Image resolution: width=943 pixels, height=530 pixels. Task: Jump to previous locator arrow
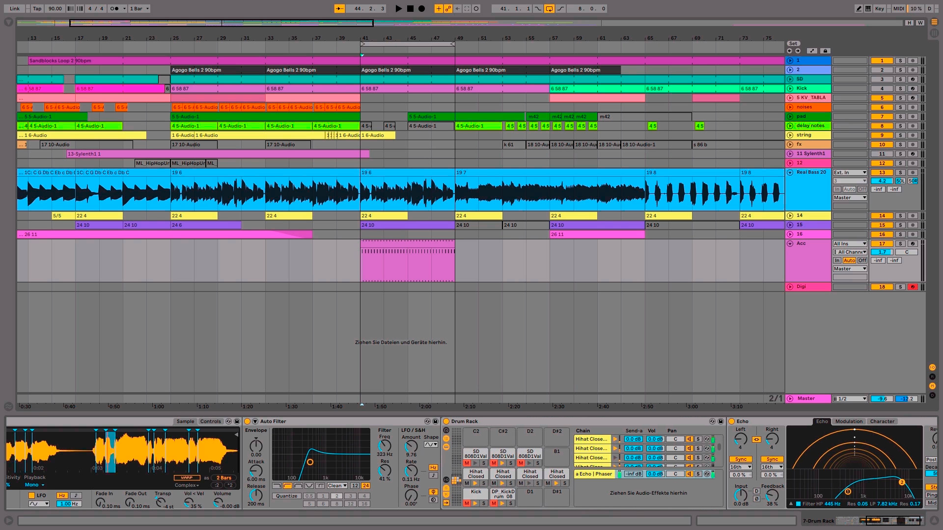[789, 51]
